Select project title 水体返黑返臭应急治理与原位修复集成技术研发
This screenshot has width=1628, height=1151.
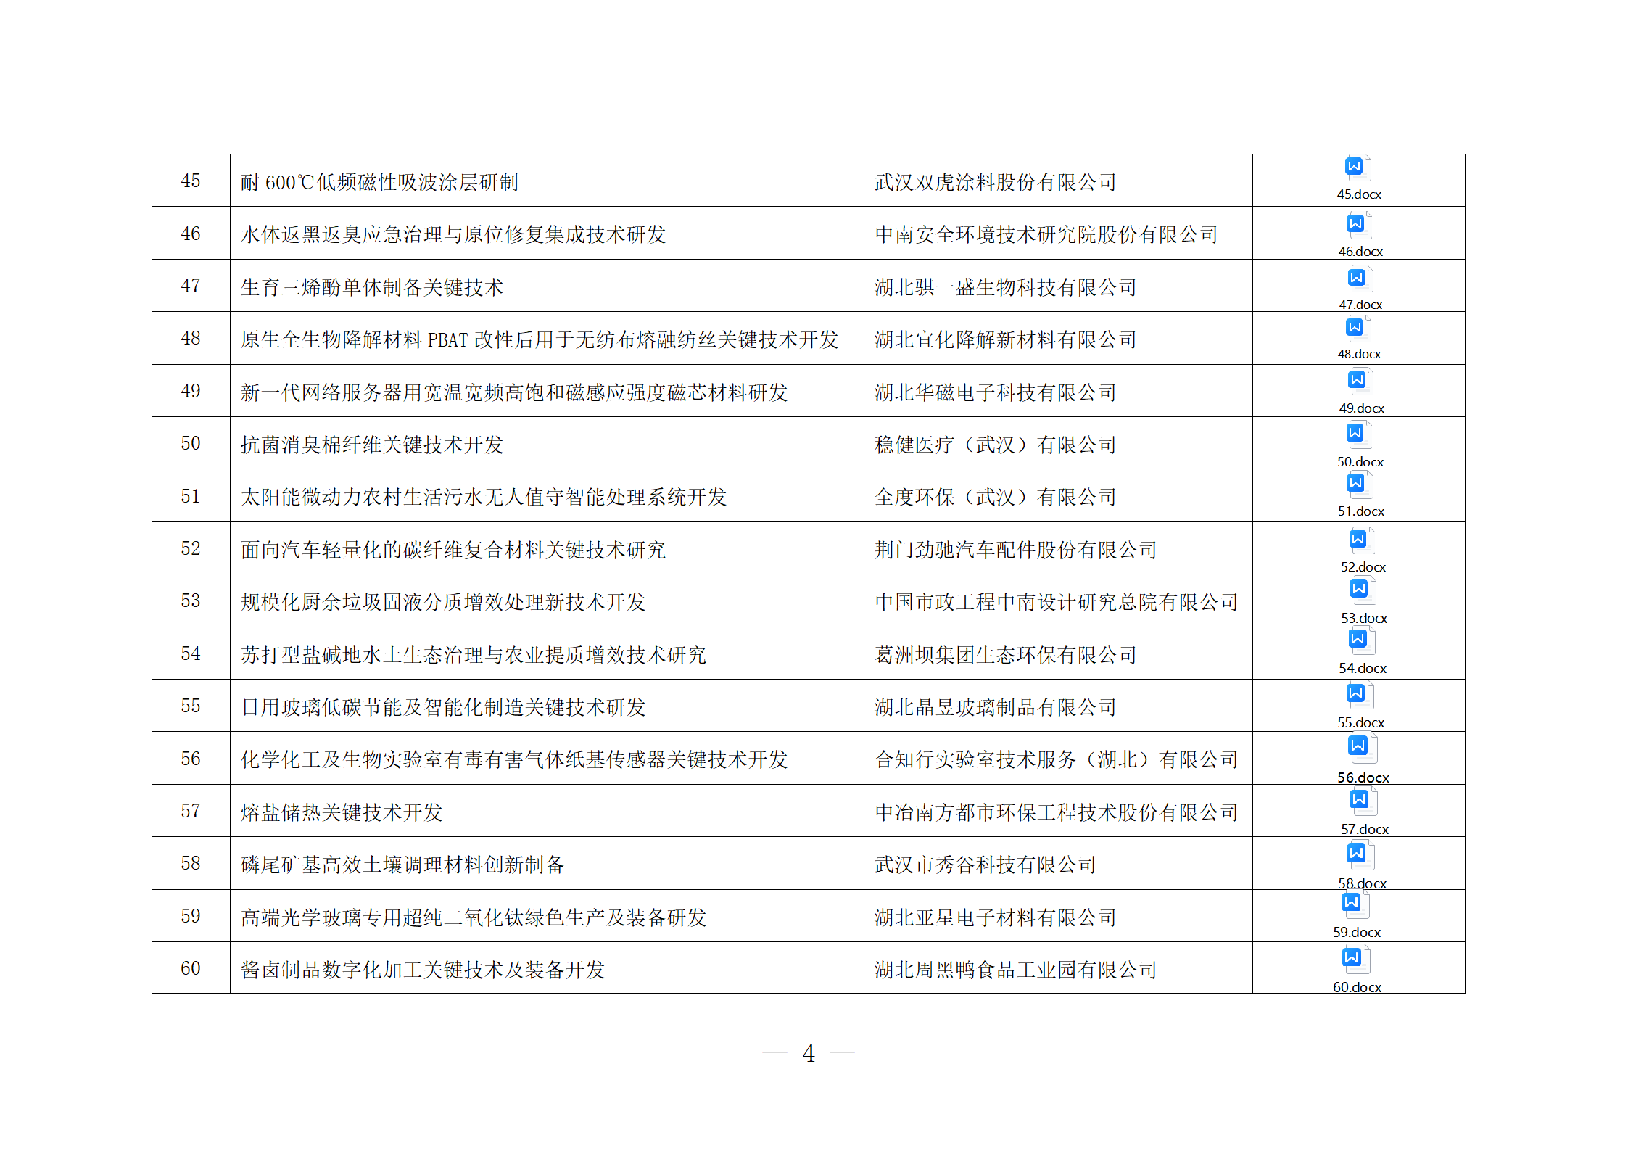pos(453,234)
